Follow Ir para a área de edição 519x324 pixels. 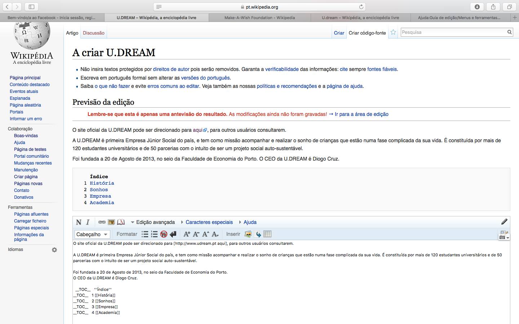361,114
